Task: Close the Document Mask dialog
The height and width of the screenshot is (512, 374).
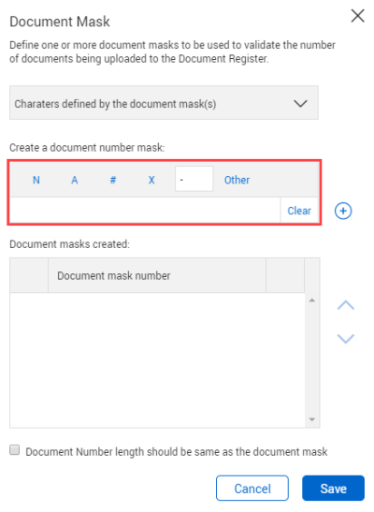Action: pos(357,16)
